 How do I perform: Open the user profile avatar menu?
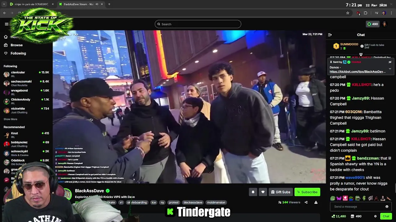385,24
